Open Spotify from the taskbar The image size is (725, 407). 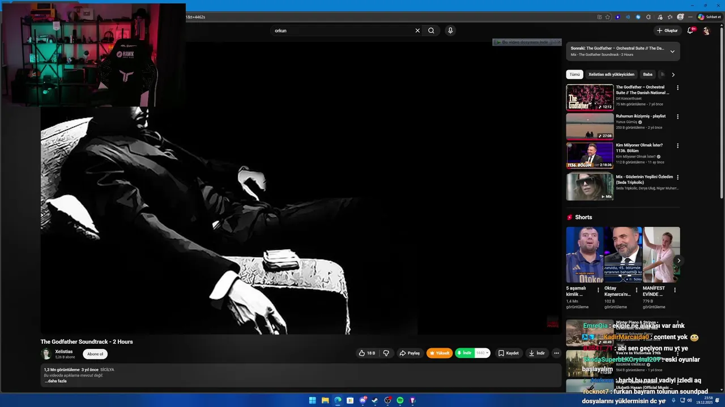pyautogui.click(x=400, y=401)
